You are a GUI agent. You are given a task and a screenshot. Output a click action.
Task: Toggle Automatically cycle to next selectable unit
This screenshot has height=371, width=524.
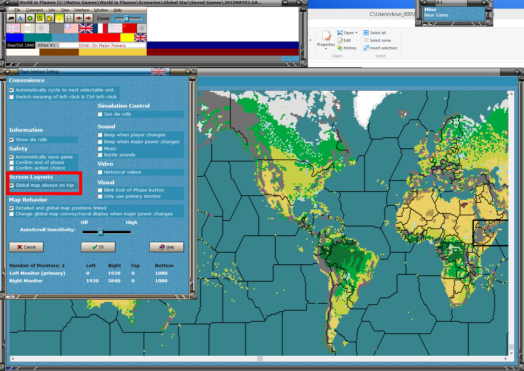coord(11,90)
